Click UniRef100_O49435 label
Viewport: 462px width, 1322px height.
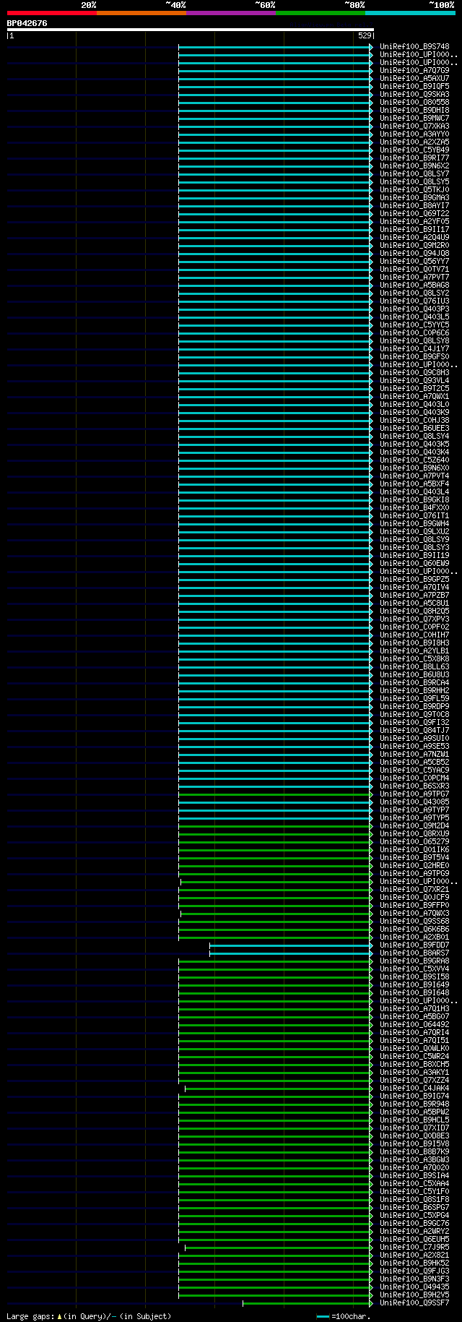tap(414, 1287)
